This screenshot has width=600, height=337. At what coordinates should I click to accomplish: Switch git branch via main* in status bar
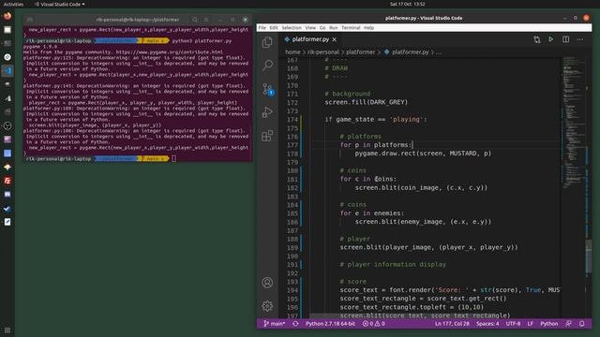pos(275,324)
